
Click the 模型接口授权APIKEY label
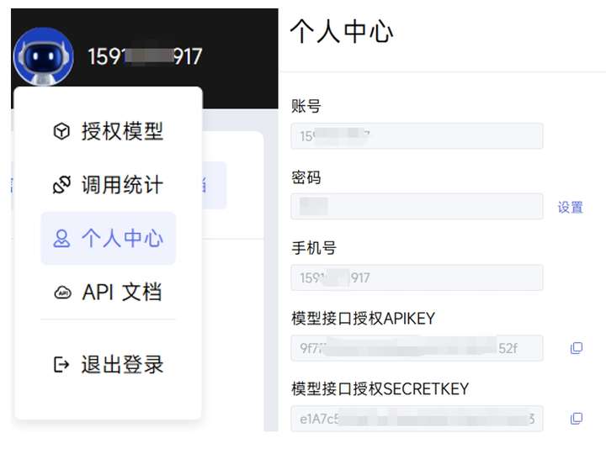[x=364, y=319]
